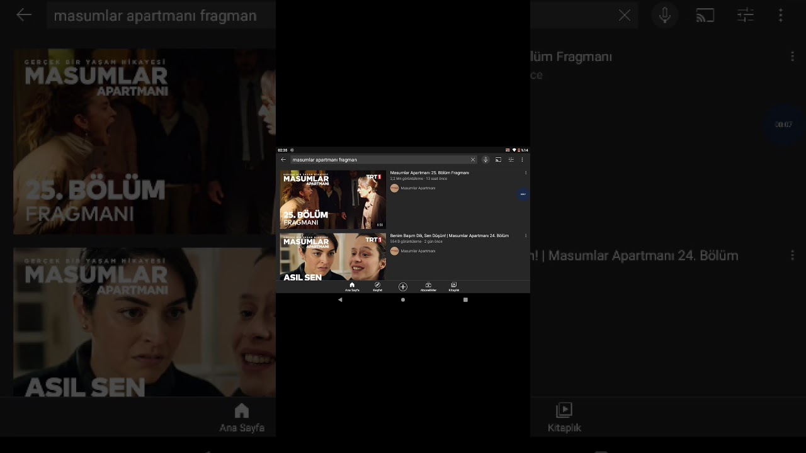Open Masumlar Apartmanı channel name under 25. Bölüm title
The image size is (806, 453).
coord(418,188)
